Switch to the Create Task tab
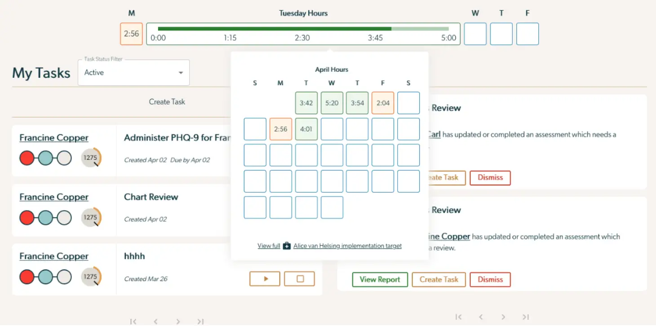Image resolution: width=656 pixels, height=326 pixels. (167, 102)
